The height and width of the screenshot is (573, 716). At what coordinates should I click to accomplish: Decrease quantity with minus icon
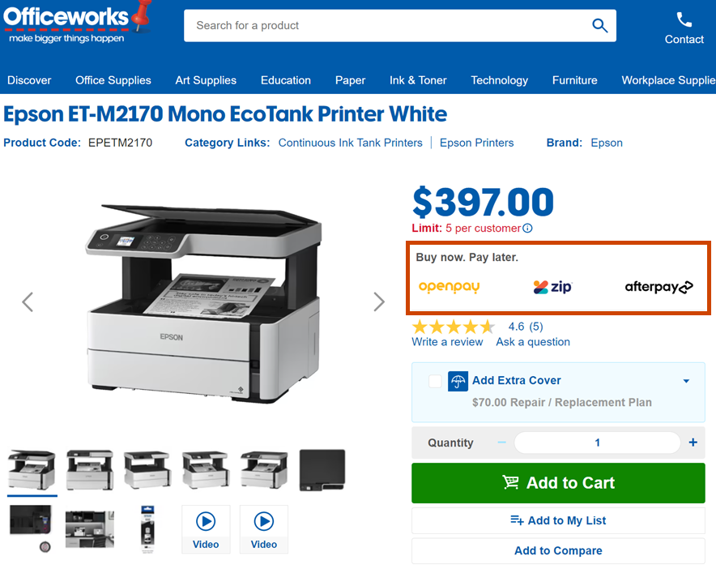pos(501,443)
